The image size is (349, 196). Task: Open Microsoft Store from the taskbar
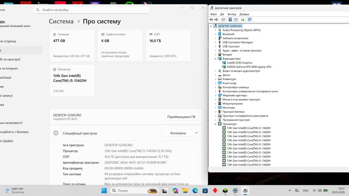pyautogui.click(x=205, y=190)
